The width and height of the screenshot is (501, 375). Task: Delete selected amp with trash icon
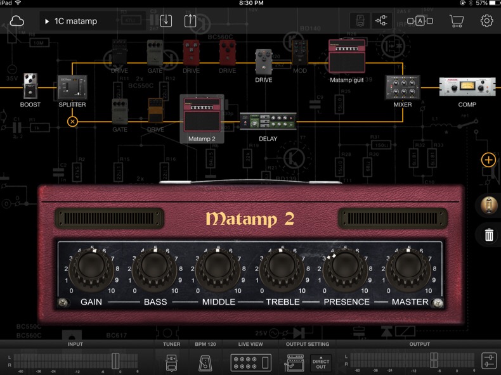pos(488,235)
